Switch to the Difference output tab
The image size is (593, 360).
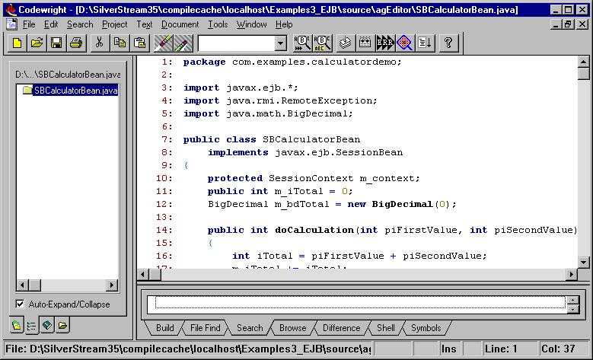pos(341,328)
